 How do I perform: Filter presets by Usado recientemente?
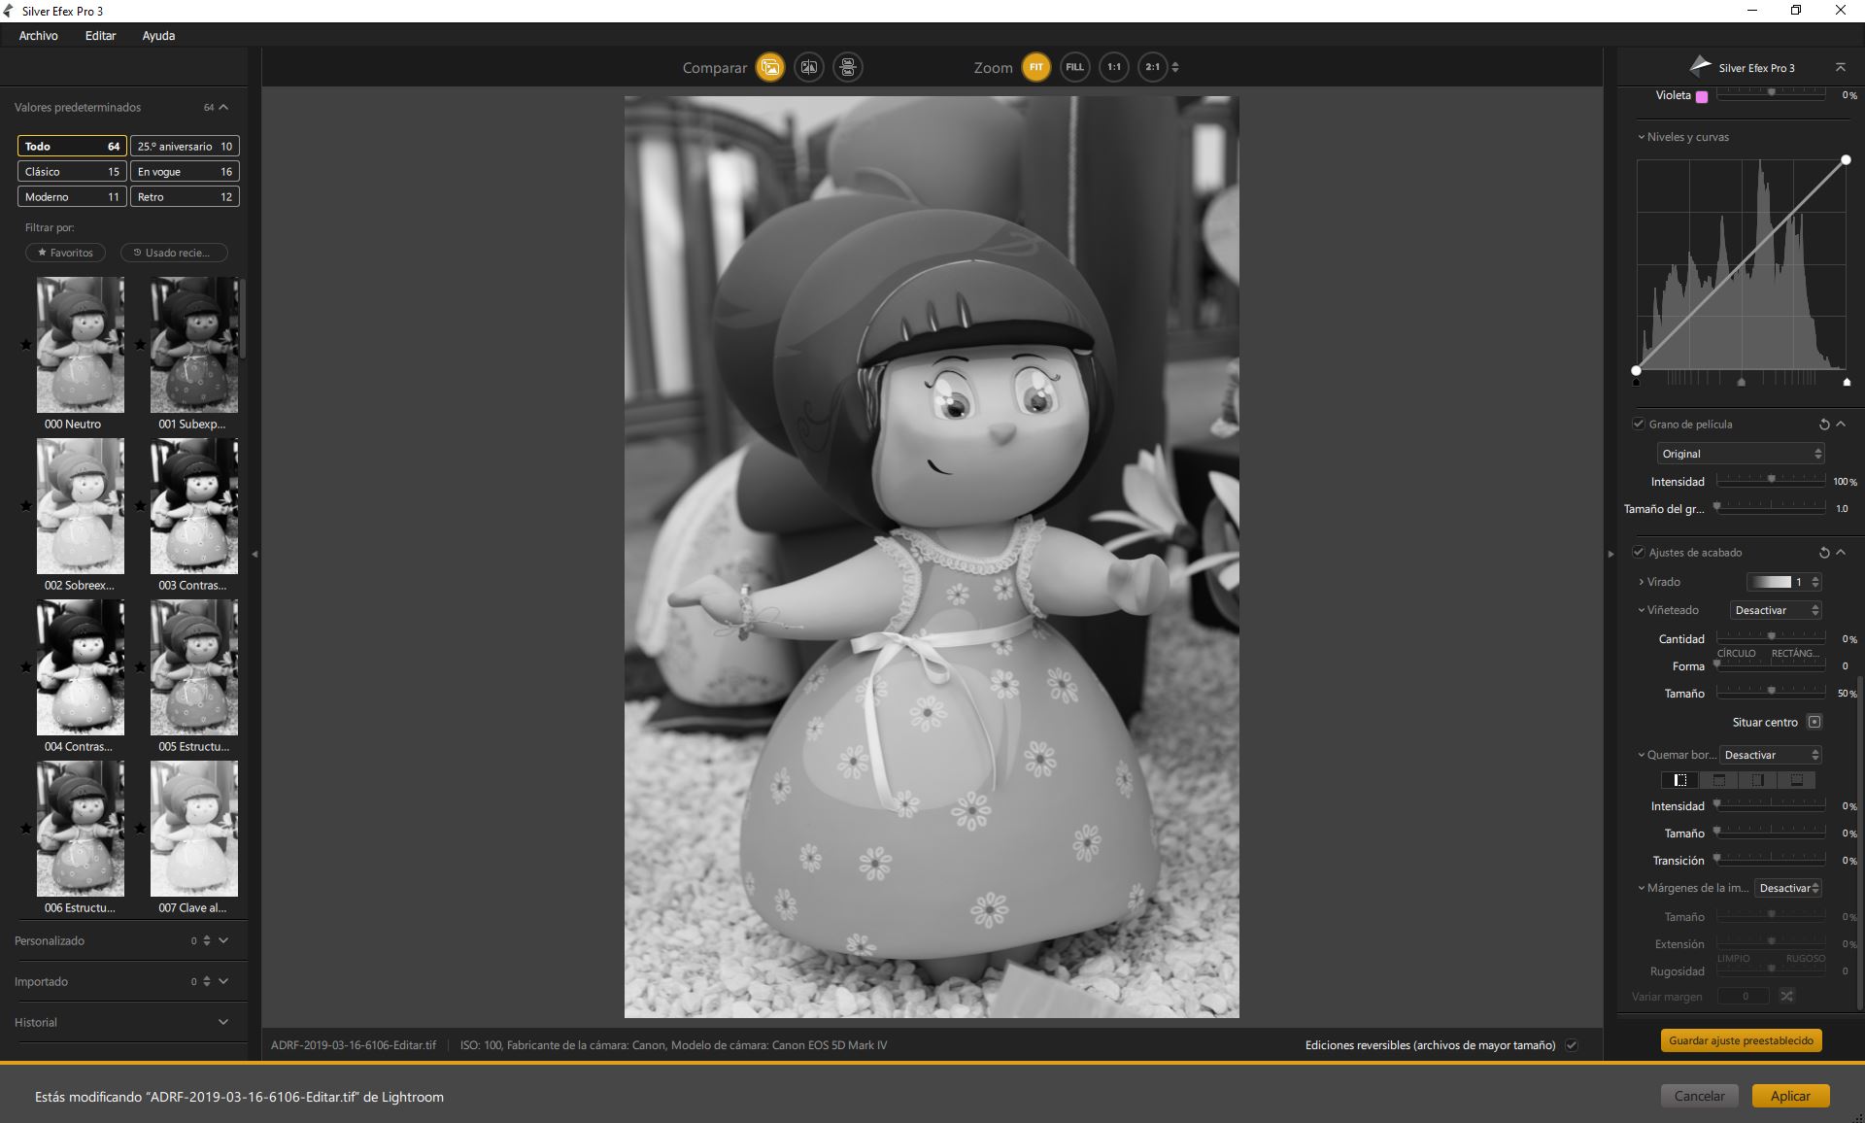point(174,253)
